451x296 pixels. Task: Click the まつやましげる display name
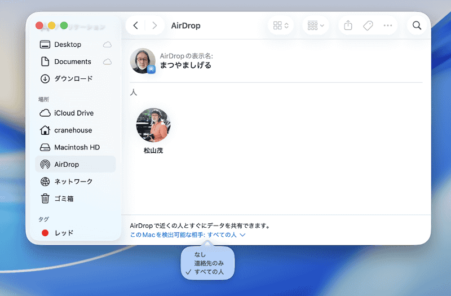[x=185, y=65]
